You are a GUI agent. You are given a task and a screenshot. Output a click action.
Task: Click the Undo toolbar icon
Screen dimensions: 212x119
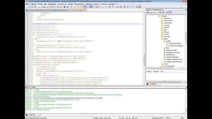(x=58, y=7)
